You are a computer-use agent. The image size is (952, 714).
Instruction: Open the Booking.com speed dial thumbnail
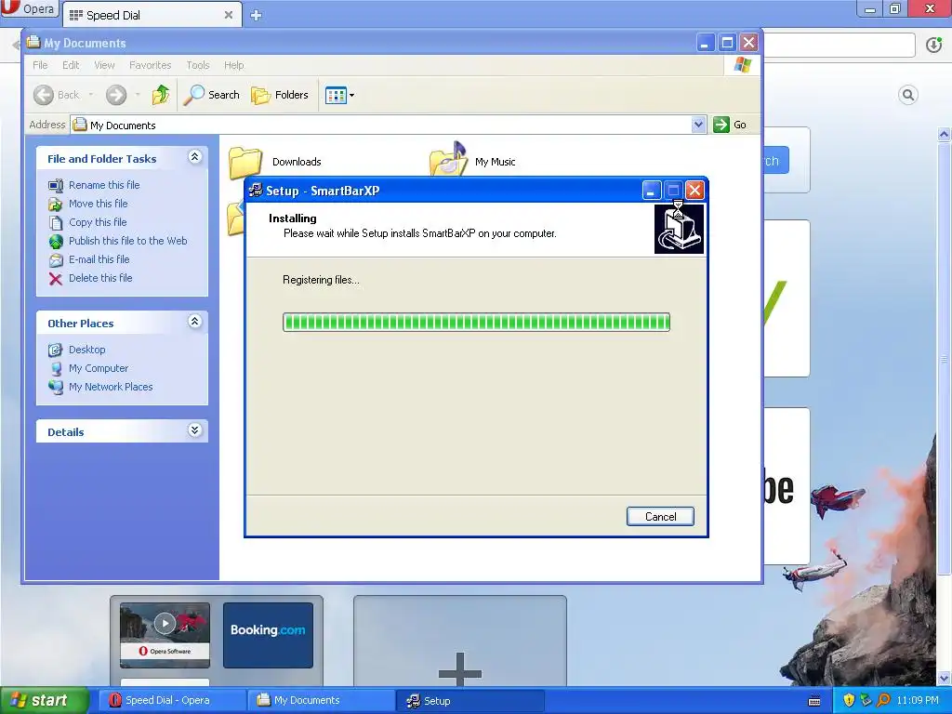pos(268,635)
